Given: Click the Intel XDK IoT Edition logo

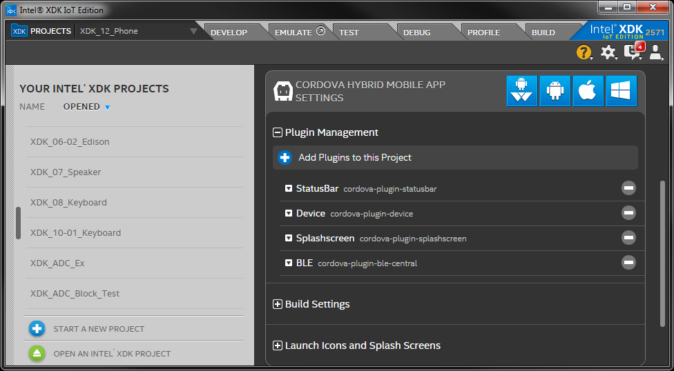Looking at the screenshot, I should coord(622,31).
